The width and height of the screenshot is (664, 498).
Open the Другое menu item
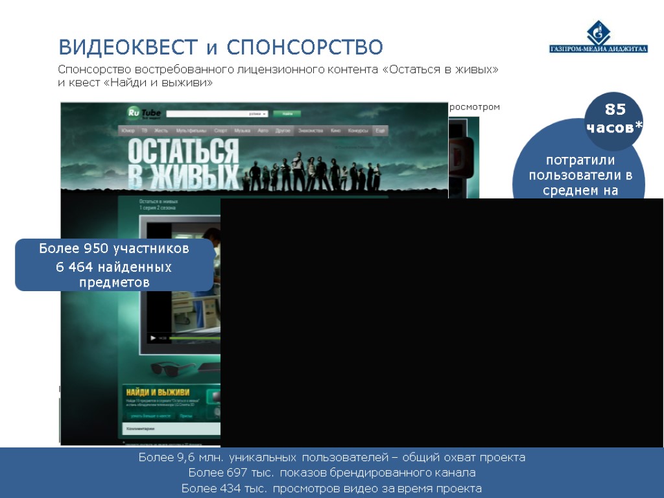click(x=283, y=130)
